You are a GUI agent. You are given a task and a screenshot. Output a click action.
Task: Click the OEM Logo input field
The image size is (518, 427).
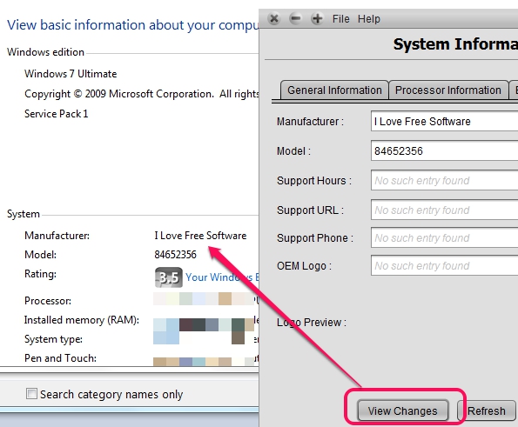(x=444, y=265)
